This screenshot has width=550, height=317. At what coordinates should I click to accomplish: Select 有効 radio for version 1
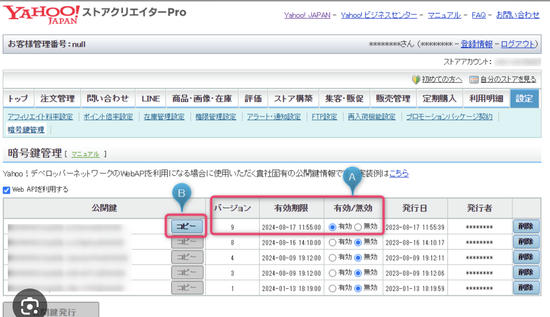(x=332, y=288)
